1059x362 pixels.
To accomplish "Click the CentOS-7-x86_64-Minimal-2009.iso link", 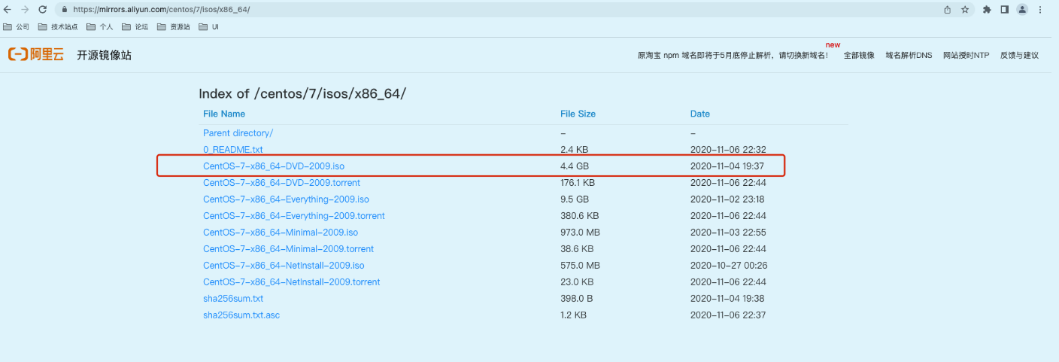I will [281, 233].
